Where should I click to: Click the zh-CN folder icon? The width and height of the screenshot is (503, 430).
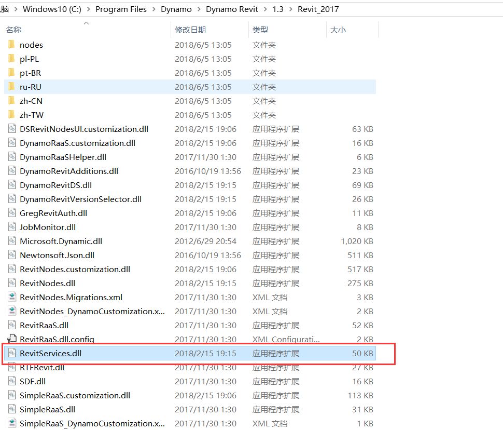pyautogui.click(x=11, y=101)
